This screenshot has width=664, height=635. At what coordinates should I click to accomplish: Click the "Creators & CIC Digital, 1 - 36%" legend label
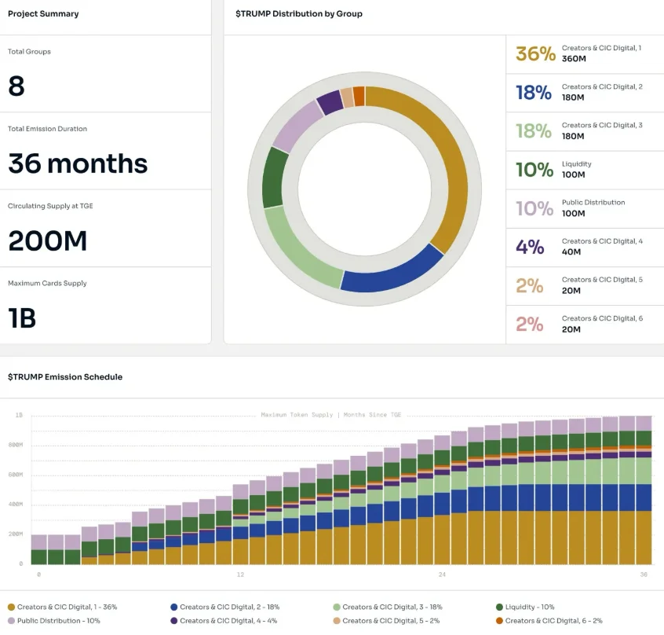[x=67, y=607]
